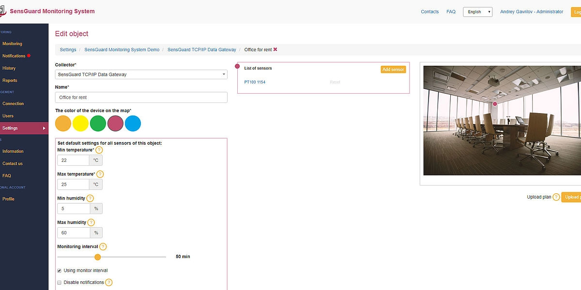Open Information in the sidebar
The width and height of the screenshot is (581, 290).
click(x=13, y=151)
